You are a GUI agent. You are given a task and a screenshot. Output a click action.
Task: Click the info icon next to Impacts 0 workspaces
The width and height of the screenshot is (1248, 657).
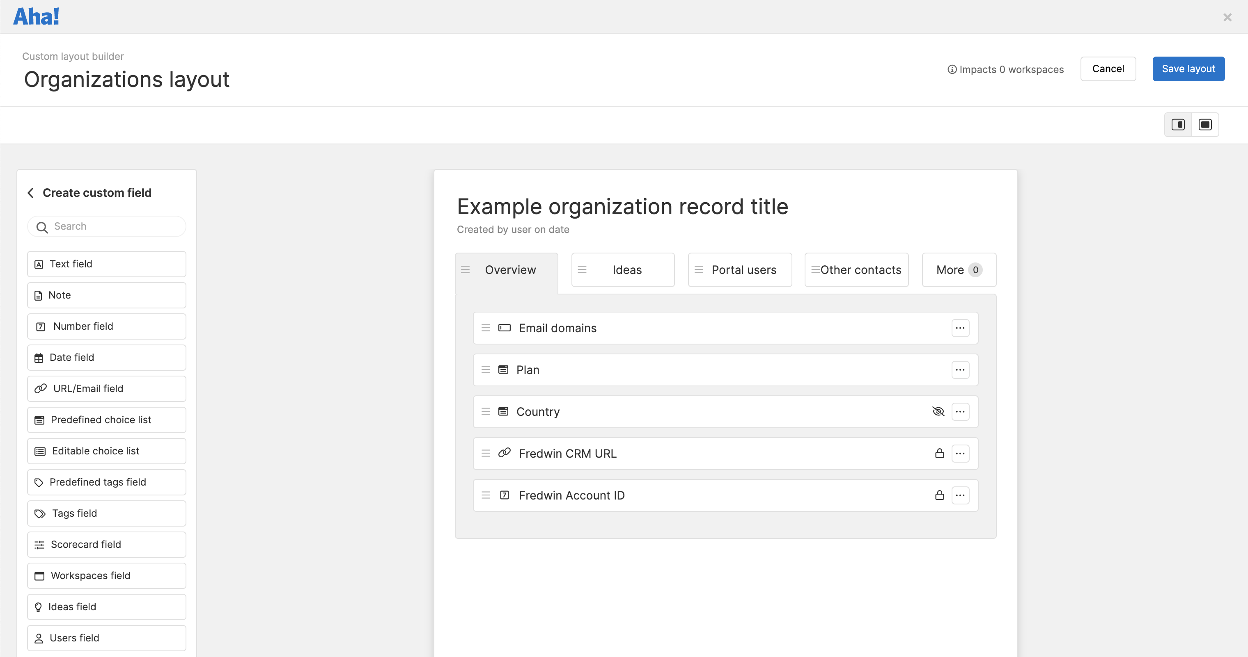[952, 69]
